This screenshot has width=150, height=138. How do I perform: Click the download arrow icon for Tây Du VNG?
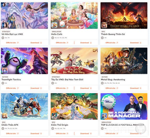point(91,88)
